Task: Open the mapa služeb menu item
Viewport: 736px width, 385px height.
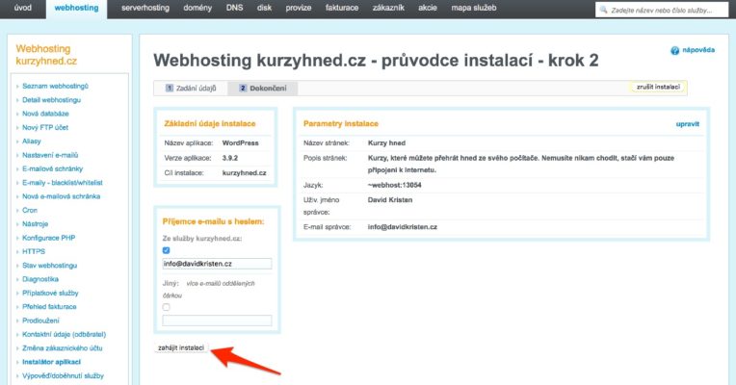Action: [474, 8]
